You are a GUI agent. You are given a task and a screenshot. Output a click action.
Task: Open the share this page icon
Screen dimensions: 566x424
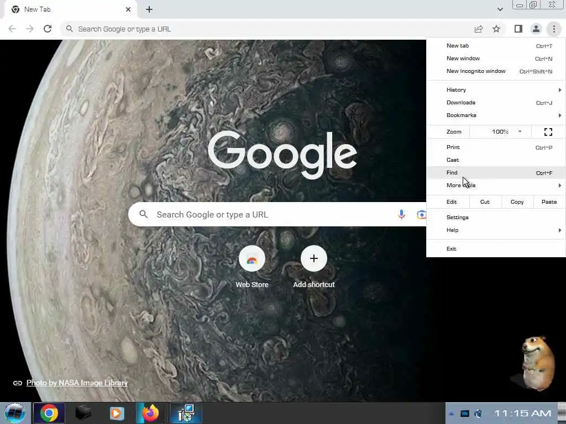point(479,29)
